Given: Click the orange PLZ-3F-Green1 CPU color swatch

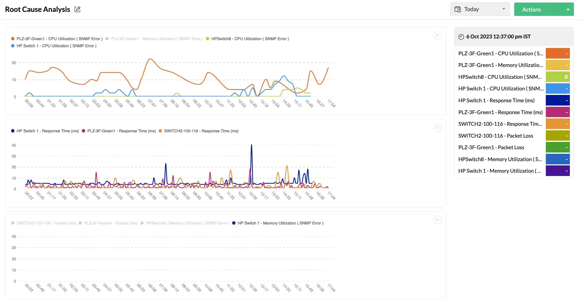Looking at the screenshot, I should [x=557, y=54].
